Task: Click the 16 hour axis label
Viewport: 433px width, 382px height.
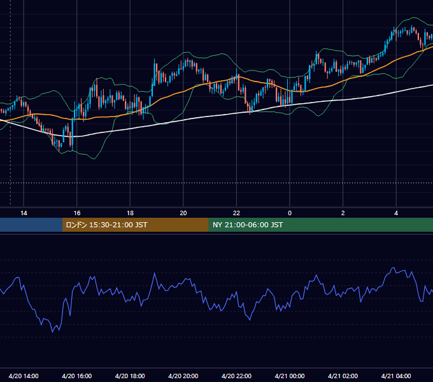Action: click(77, 213)
